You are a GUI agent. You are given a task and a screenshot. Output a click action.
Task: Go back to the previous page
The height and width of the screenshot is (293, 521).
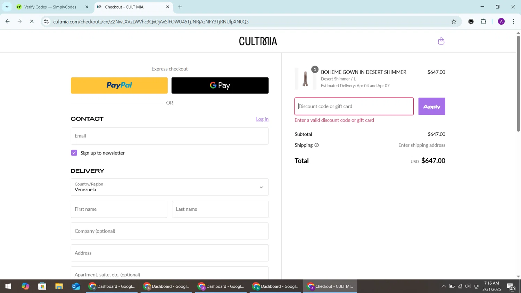pos(8,22)
